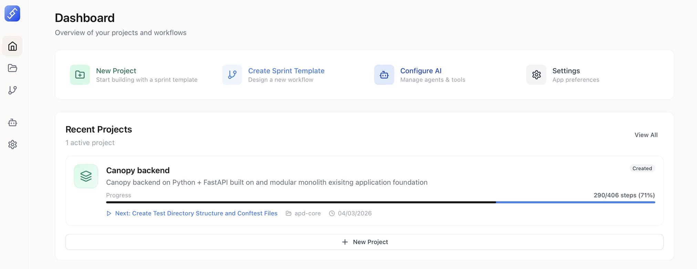Open Projects folder icon in sidebar
Image resolution: width=697 pixels, height=269 pixels.
tap(12, 68)
